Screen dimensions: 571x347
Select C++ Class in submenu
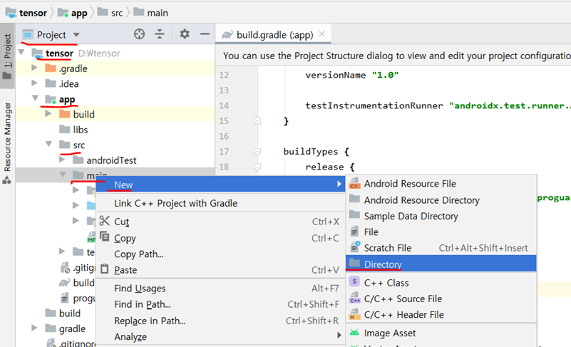pos(441,283)
